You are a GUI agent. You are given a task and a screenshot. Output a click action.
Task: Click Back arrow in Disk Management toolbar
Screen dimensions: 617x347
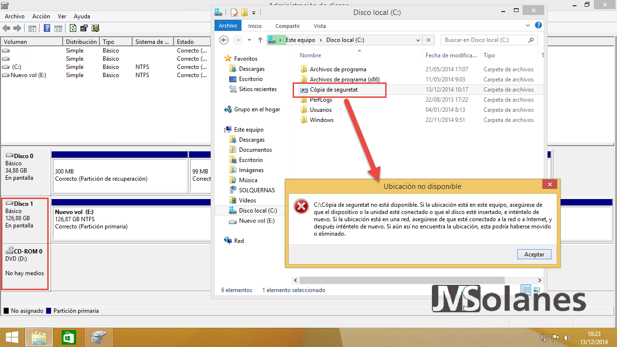click(6, 28)
